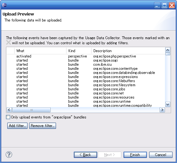
Task: Sort by the Description column header
Action: click(x=128, y=51)
